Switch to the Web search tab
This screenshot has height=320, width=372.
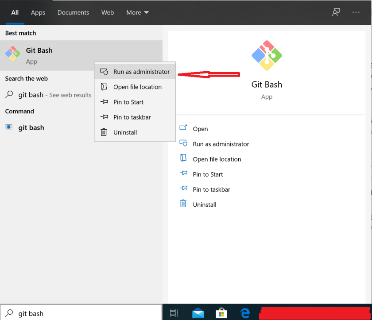(x=108, y=12)
